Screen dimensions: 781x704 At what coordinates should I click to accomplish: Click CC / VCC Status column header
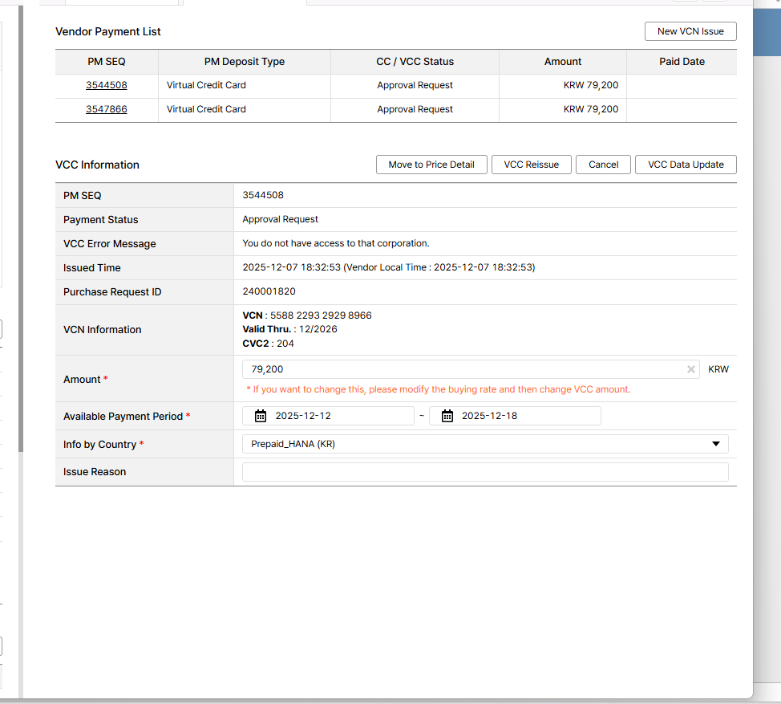[415, 62]
